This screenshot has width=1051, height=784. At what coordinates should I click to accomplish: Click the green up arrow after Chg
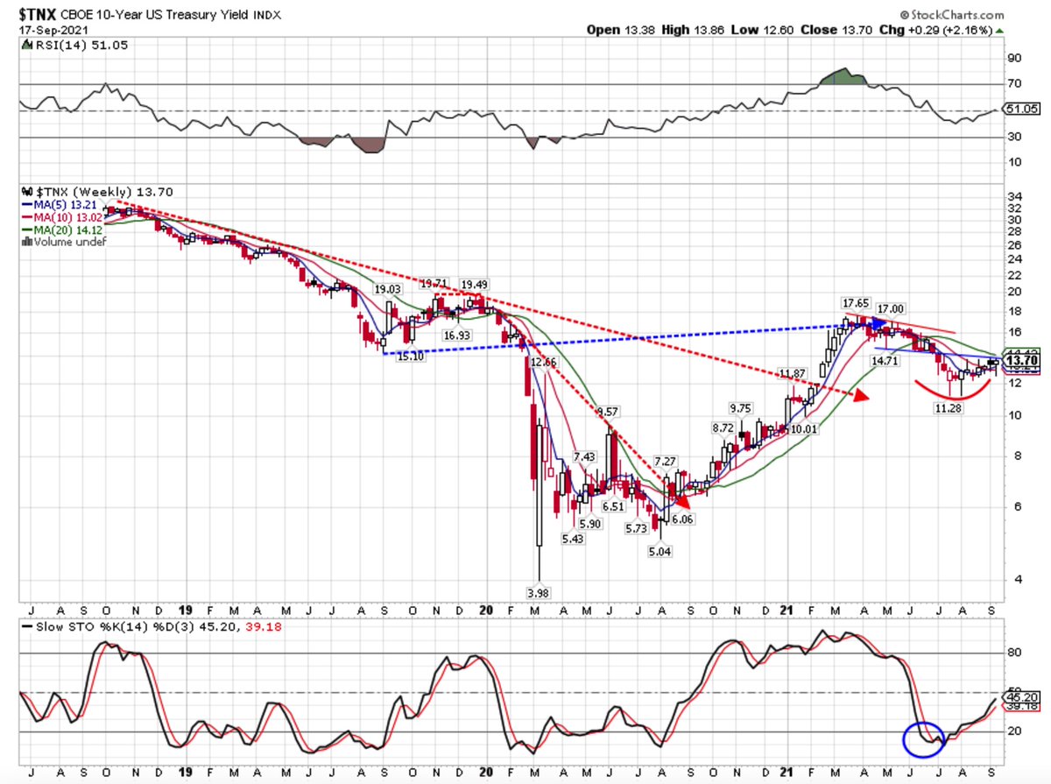point(1000,30)
